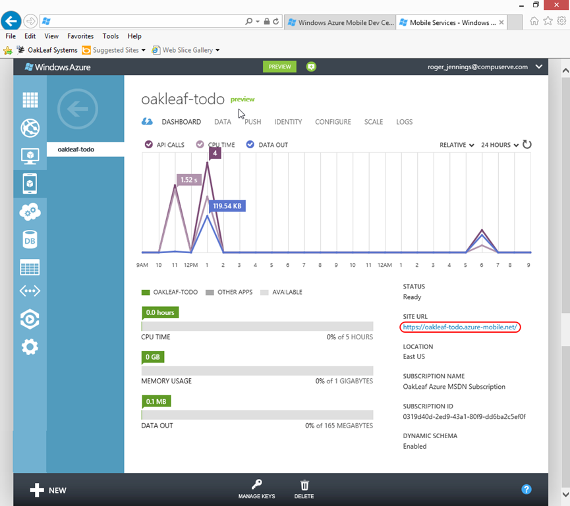
Task: Open the Virtual Machines monitor icon
Action: click(x=30, y=156)
